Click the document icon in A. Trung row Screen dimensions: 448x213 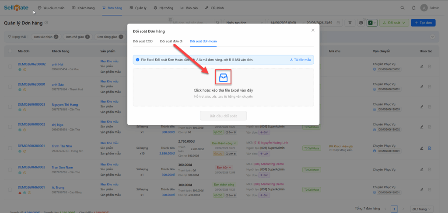[430, 189]
